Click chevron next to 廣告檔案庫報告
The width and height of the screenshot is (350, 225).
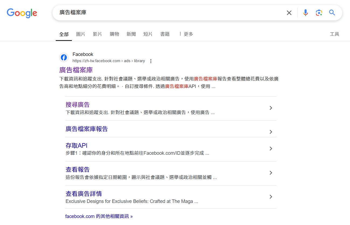click(x=271, y=132)
